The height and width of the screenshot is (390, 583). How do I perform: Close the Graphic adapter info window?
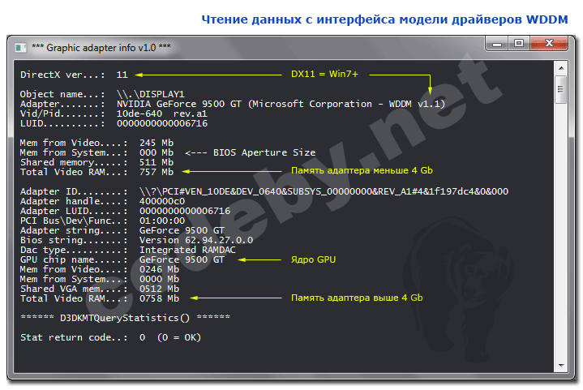click(x=549, y=44)
